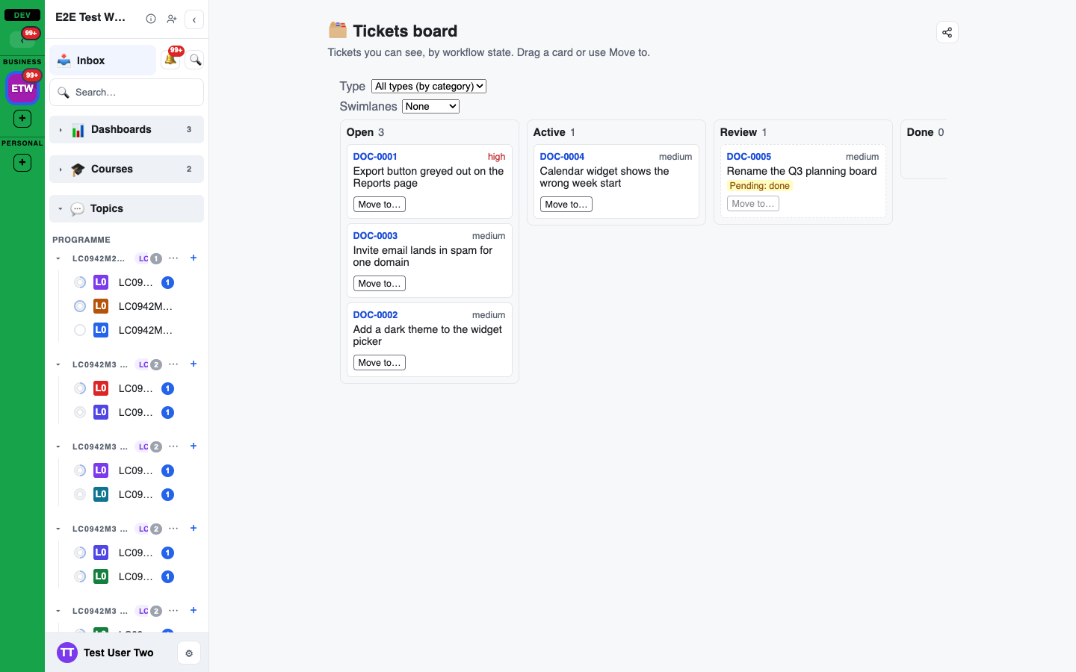The height and width of the screenshot is (672, 1076).
Task: Click Move to… on ticket DOC-0002
Action: click(380, 363)
